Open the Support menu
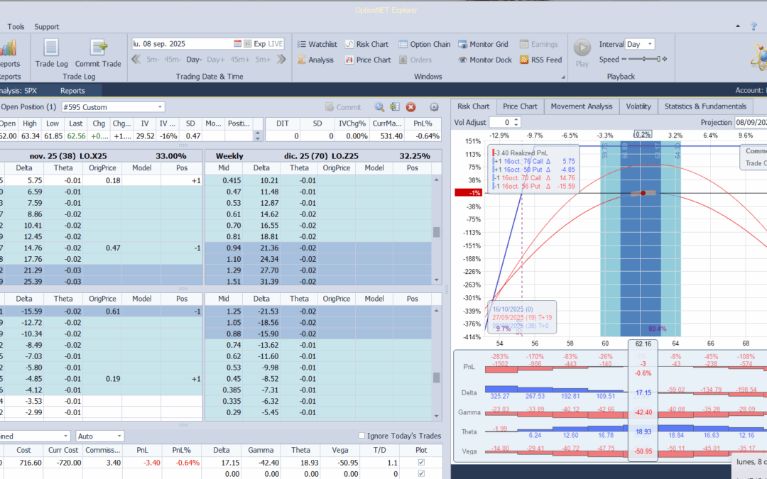Viewport: 767px width, 479px height. [x=47, y=27]
